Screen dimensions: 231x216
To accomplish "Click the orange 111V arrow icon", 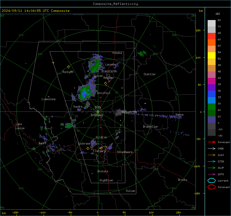I will point(211,155).
